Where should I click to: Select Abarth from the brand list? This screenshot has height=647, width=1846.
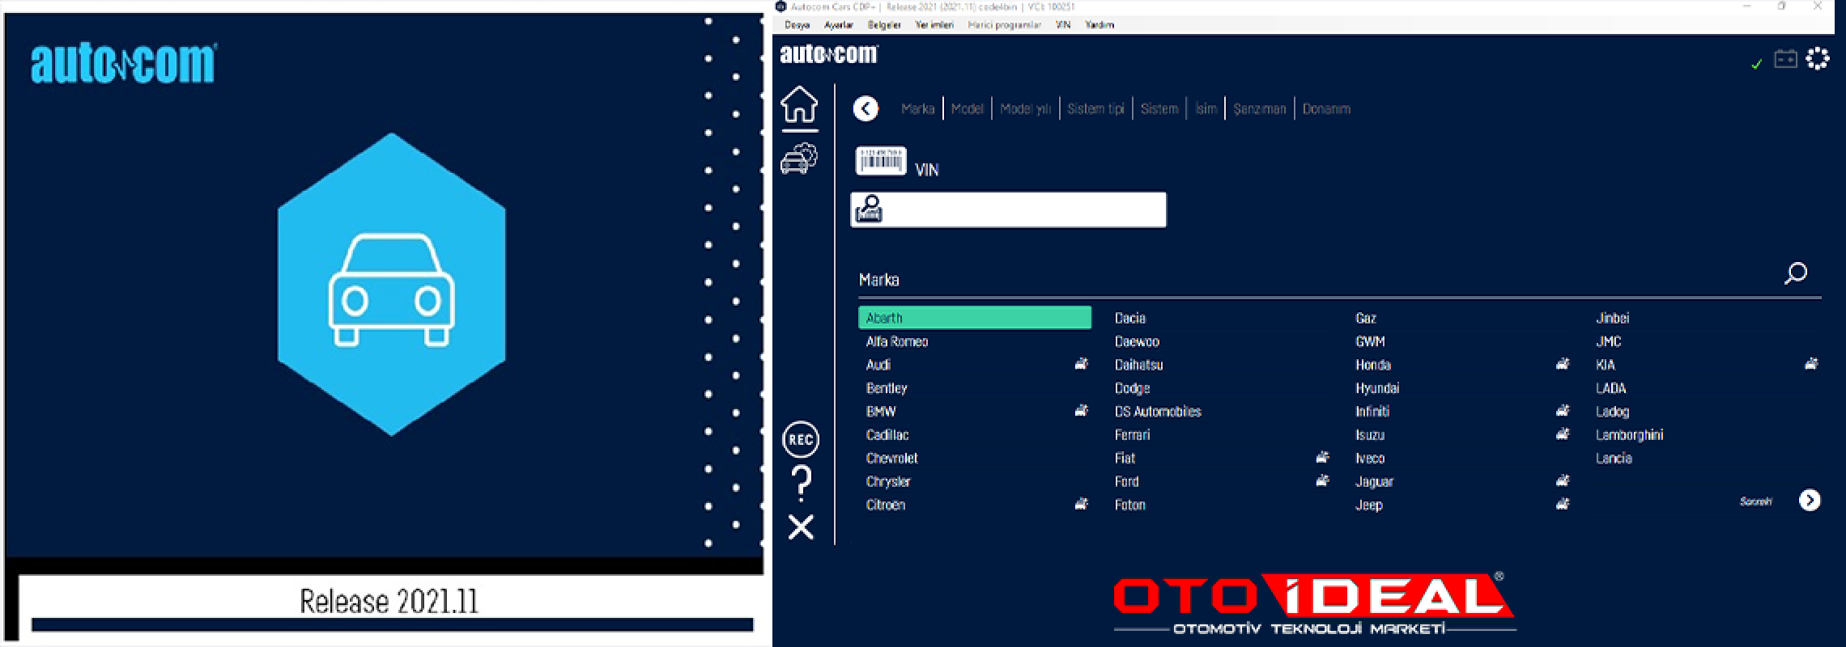[975, 318]
